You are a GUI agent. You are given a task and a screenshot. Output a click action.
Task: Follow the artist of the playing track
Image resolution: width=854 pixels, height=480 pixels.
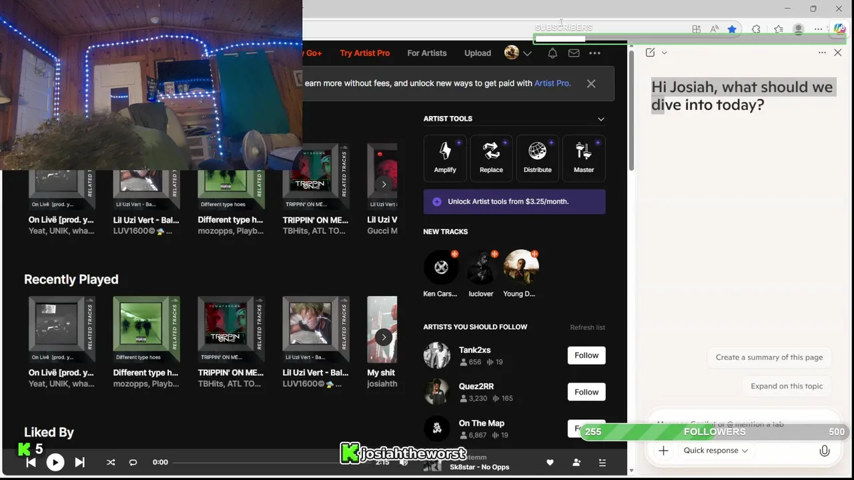tap(576, 462)
